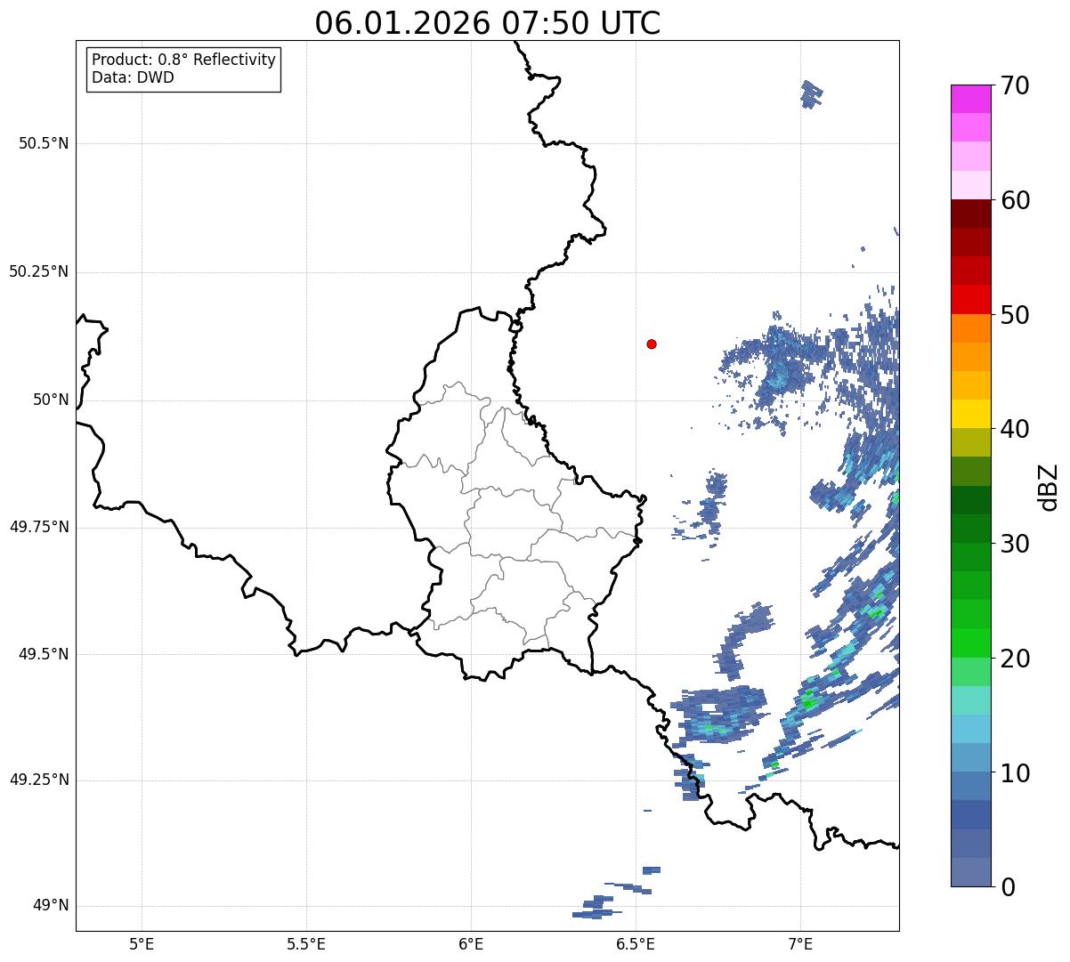Click the 49.25°N latitude label

pos(39,780)
